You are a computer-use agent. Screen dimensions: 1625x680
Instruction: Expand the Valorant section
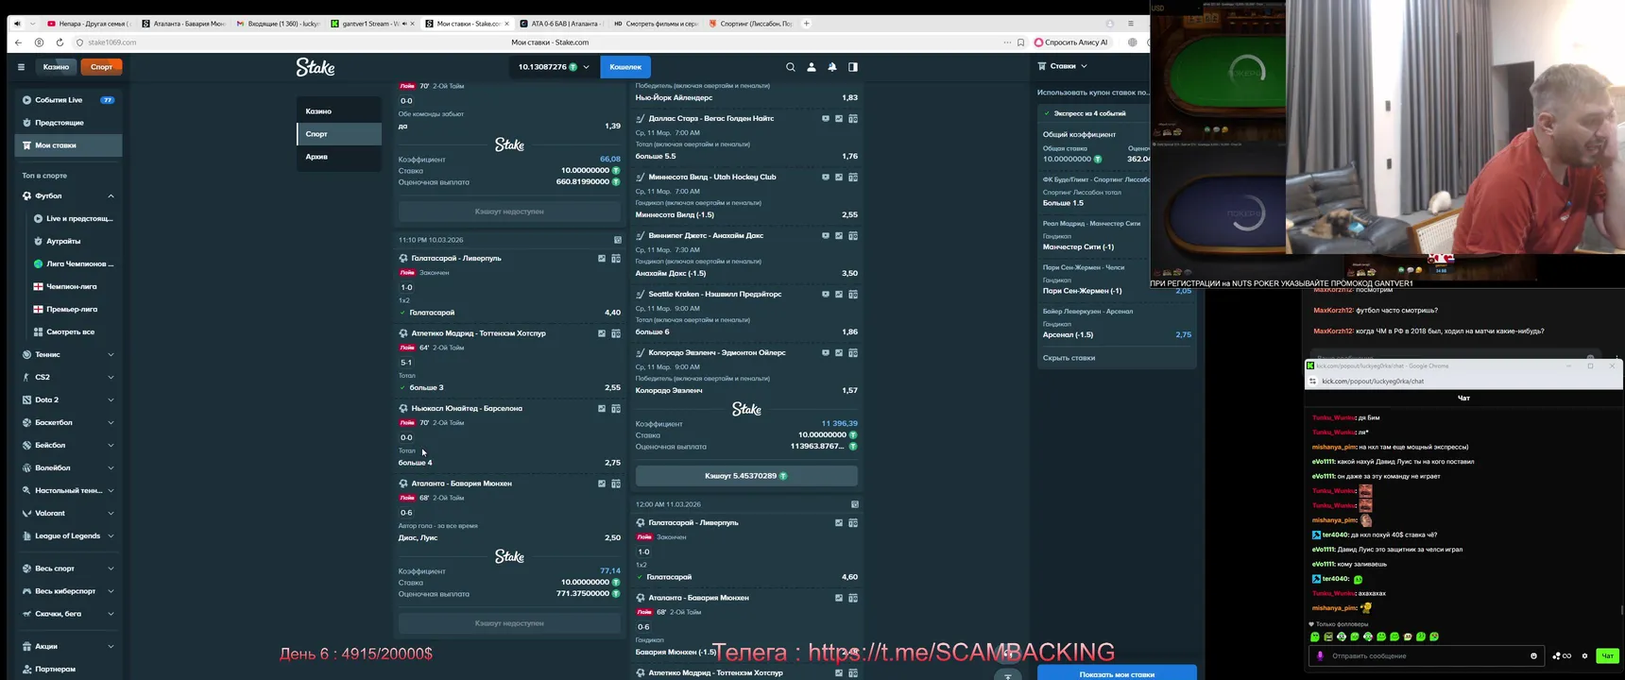[x=111, y=514]
